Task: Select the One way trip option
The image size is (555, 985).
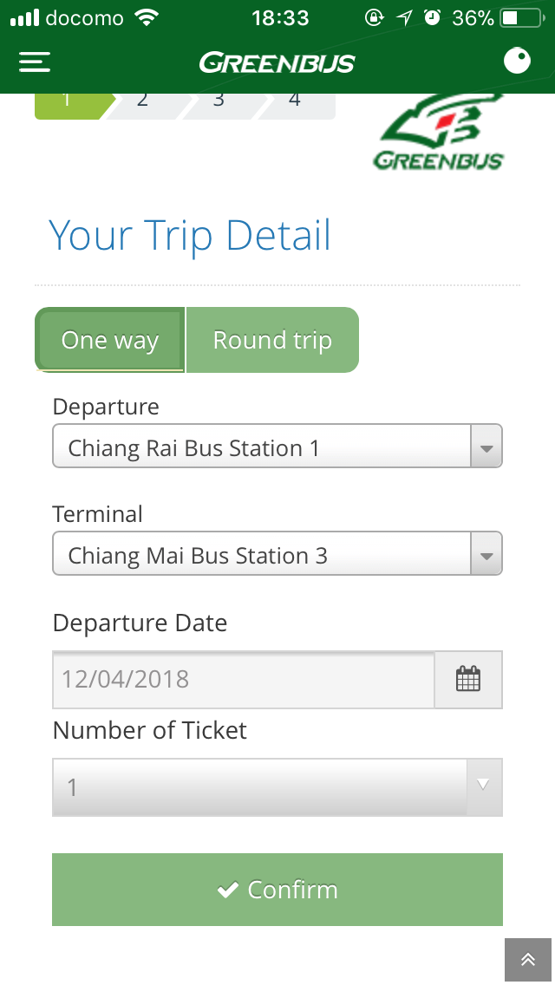Action: (110, 340)
